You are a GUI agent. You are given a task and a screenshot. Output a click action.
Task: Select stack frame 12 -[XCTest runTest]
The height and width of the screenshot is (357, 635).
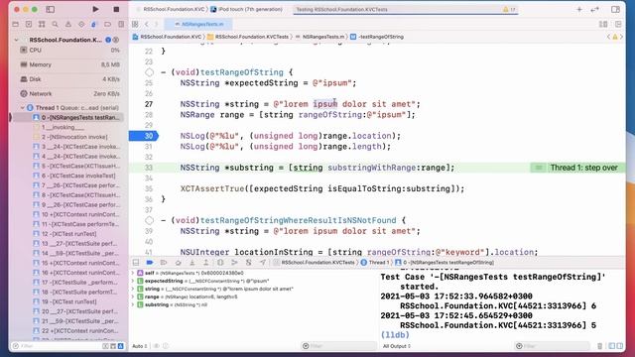coord(65,234)
